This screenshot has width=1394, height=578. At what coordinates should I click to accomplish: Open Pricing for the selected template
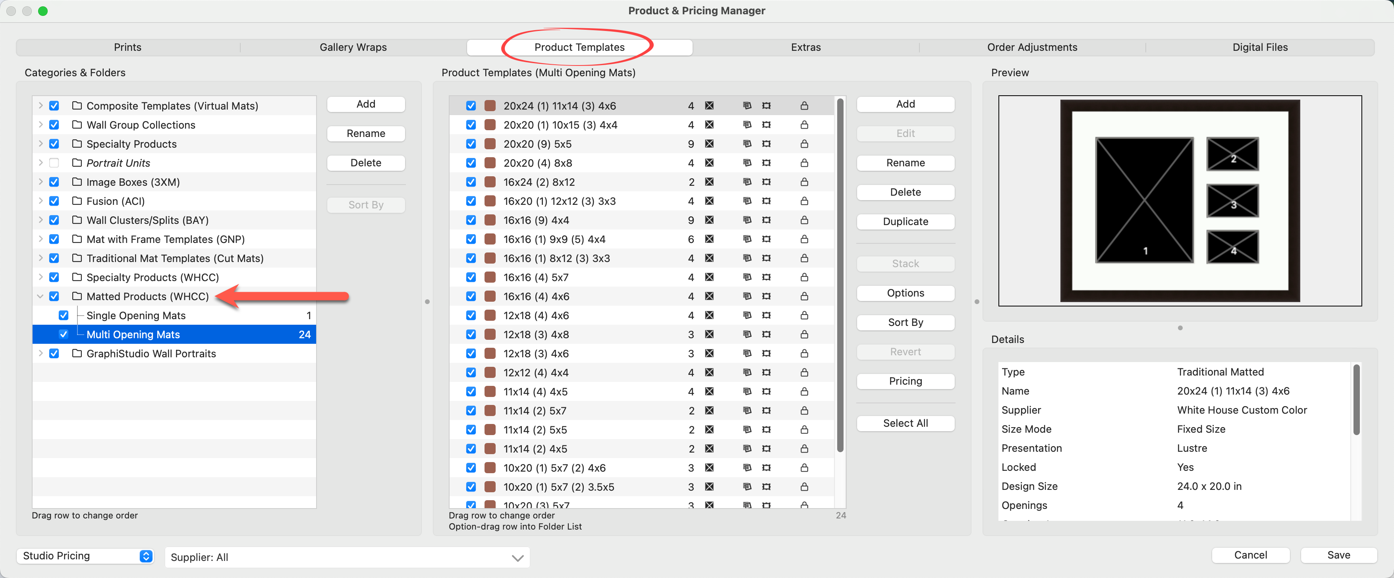click(905, 381)
